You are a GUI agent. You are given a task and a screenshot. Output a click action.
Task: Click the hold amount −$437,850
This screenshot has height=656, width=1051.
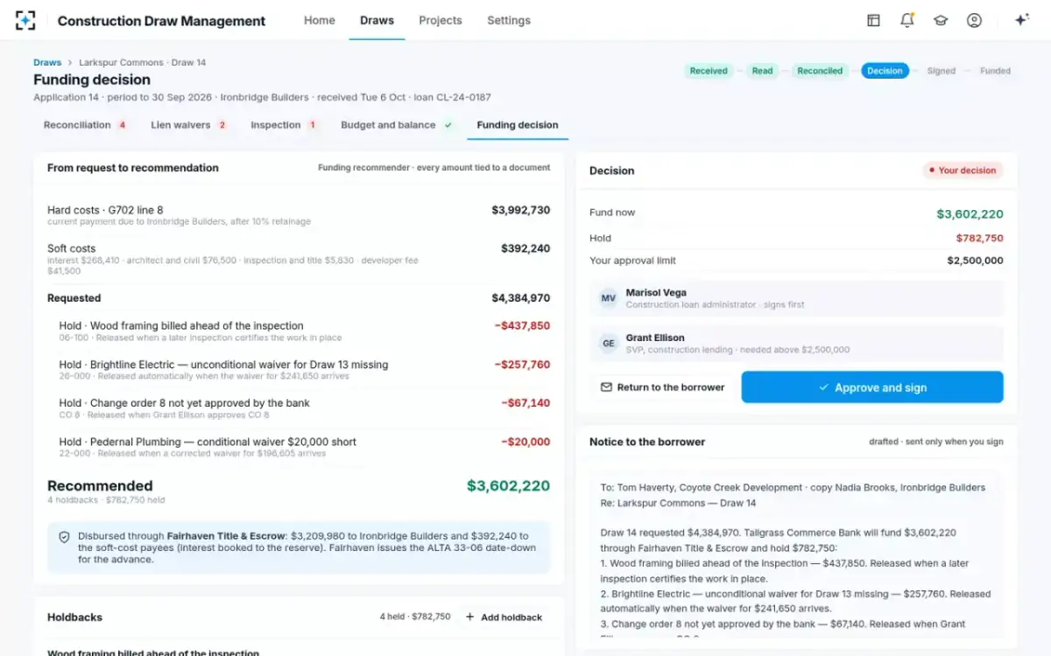(522, 325)
